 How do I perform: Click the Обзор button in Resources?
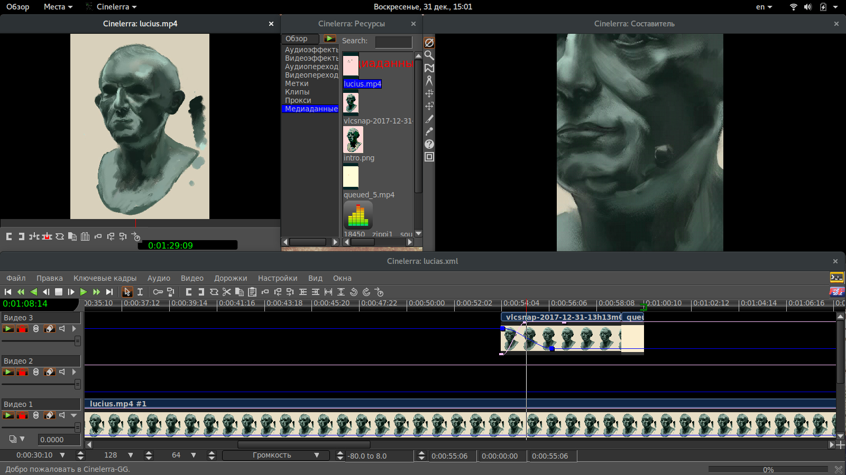(x=300, y=39)
